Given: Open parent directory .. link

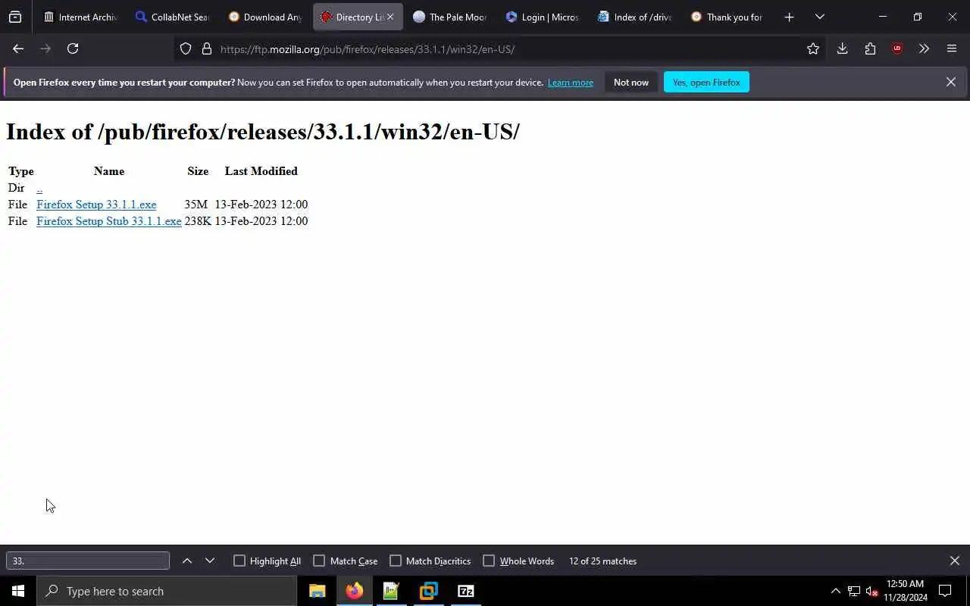Looking at the screenshot, I should coord(39,188).
